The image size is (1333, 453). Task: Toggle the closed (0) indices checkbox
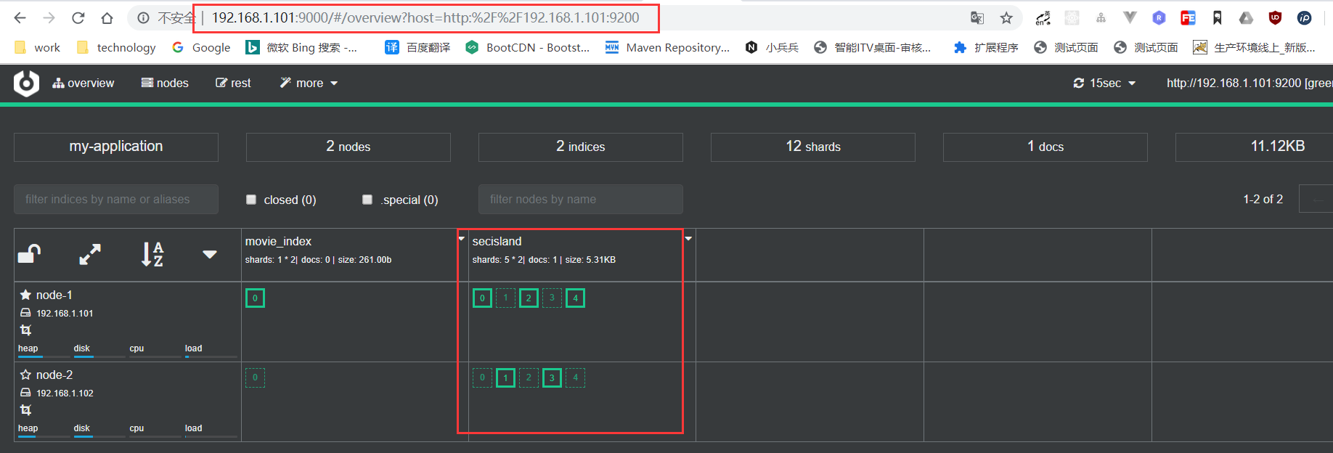tap(251, 200)
